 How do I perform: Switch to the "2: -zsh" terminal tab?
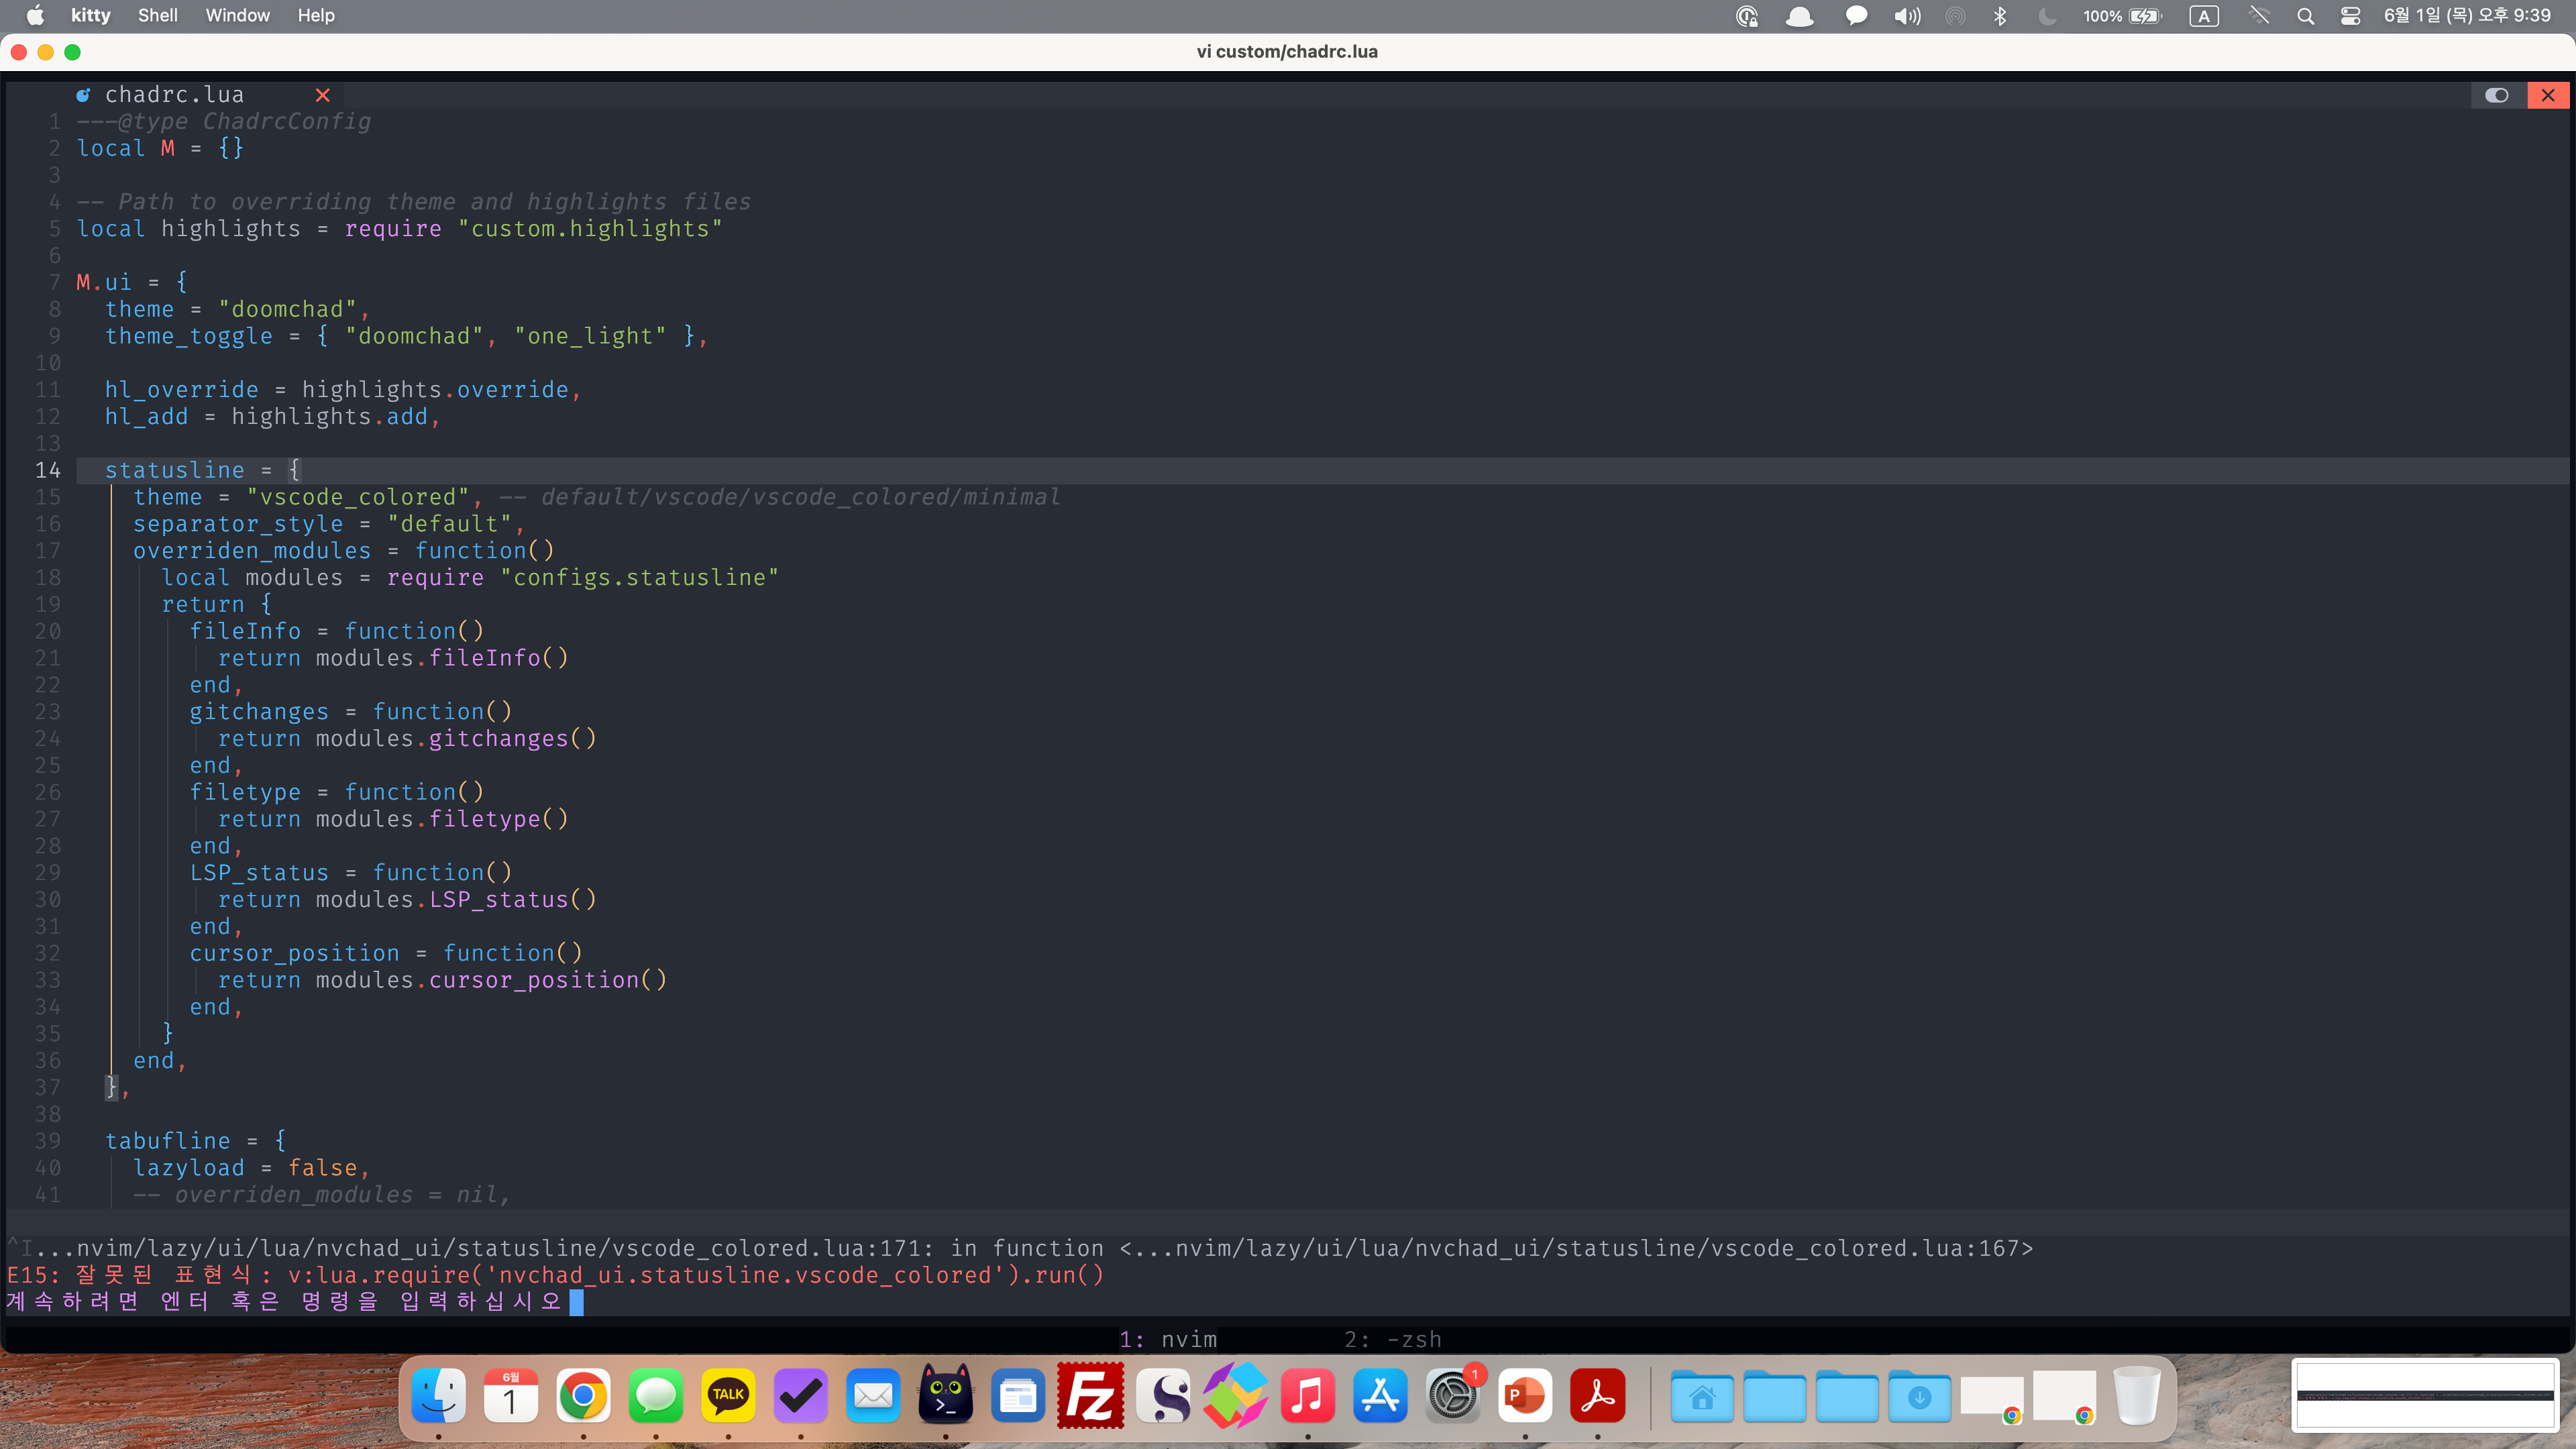click(x=1393, y=1339)
